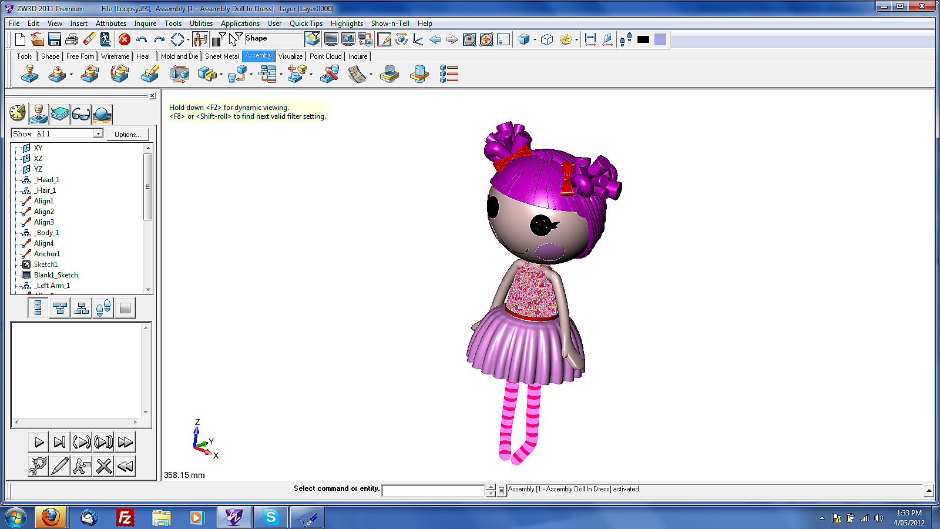940x529 pixels.
Task: Select the Eraser tool icon
Action: [89, 39]
